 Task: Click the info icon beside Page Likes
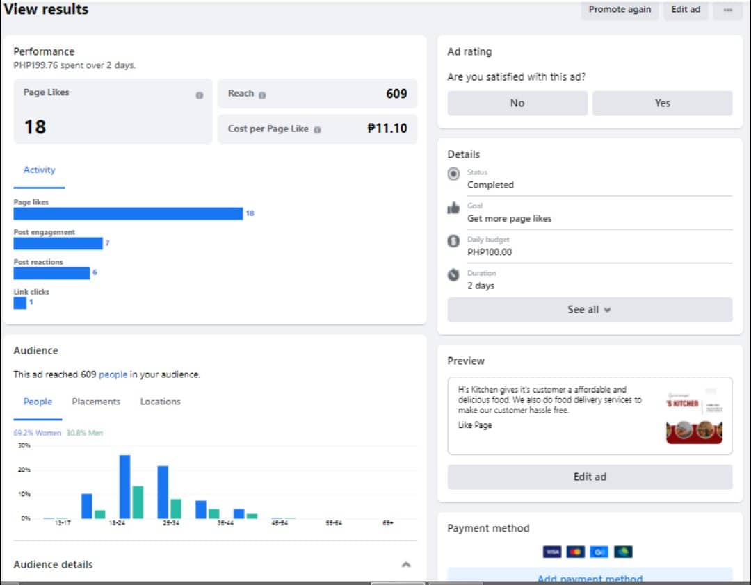pyautogui.click(x=200, y=95)
